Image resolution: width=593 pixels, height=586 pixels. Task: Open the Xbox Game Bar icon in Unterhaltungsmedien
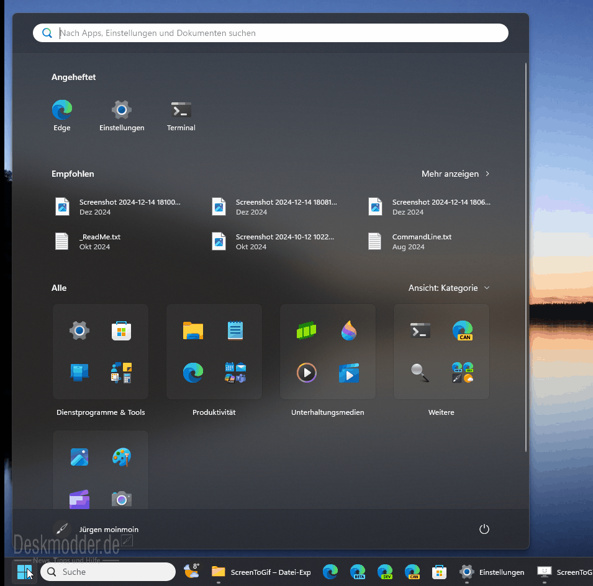(x=307, y=331)
